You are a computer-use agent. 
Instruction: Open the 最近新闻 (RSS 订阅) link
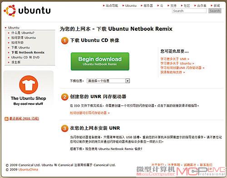point(24,118)
